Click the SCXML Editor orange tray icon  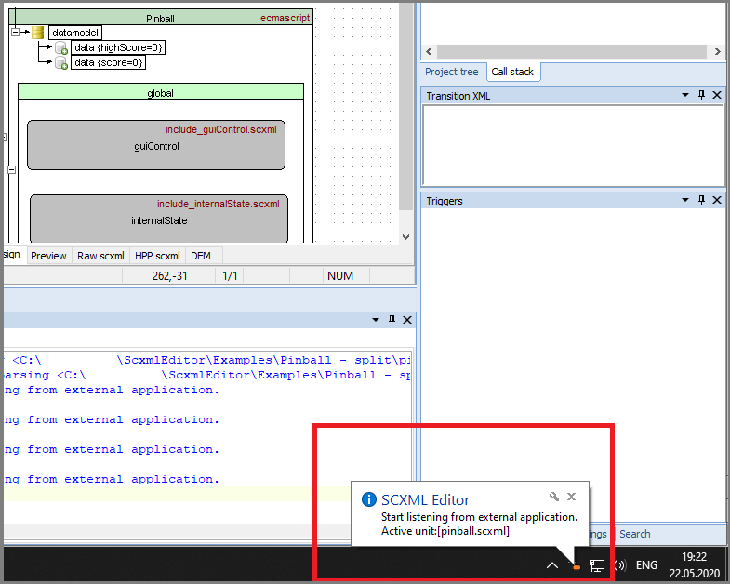pyautogui.click(x=577, y=566)
